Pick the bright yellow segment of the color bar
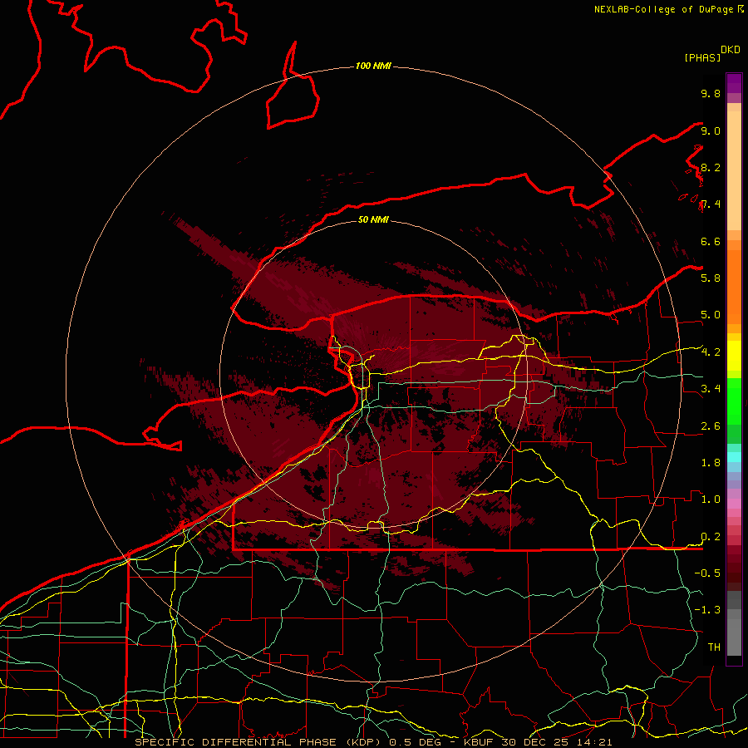 [734, 356]
